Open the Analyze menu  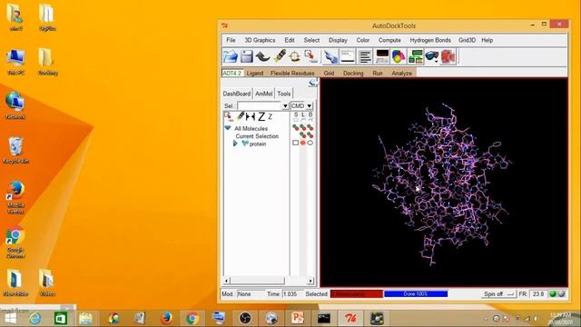tap(401, 73)
